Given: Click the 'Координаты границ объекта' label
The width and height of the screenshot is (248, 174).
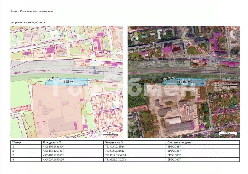Looking at the screenshot, I should point(28,22).
